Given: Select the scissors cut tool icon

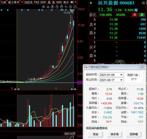Looking at the screenshot, I should (x=48, y=7).
